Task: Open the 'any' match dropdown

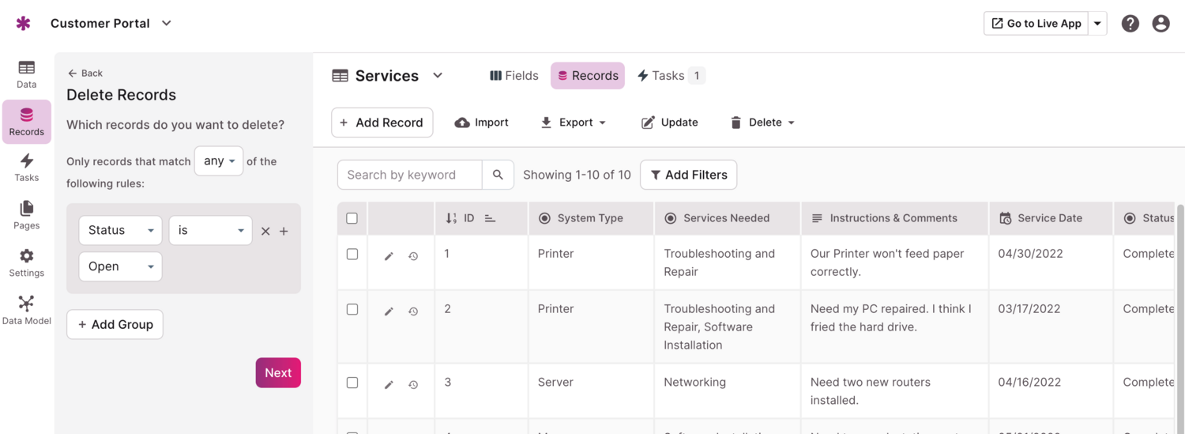Action: (x=219, y=161)
